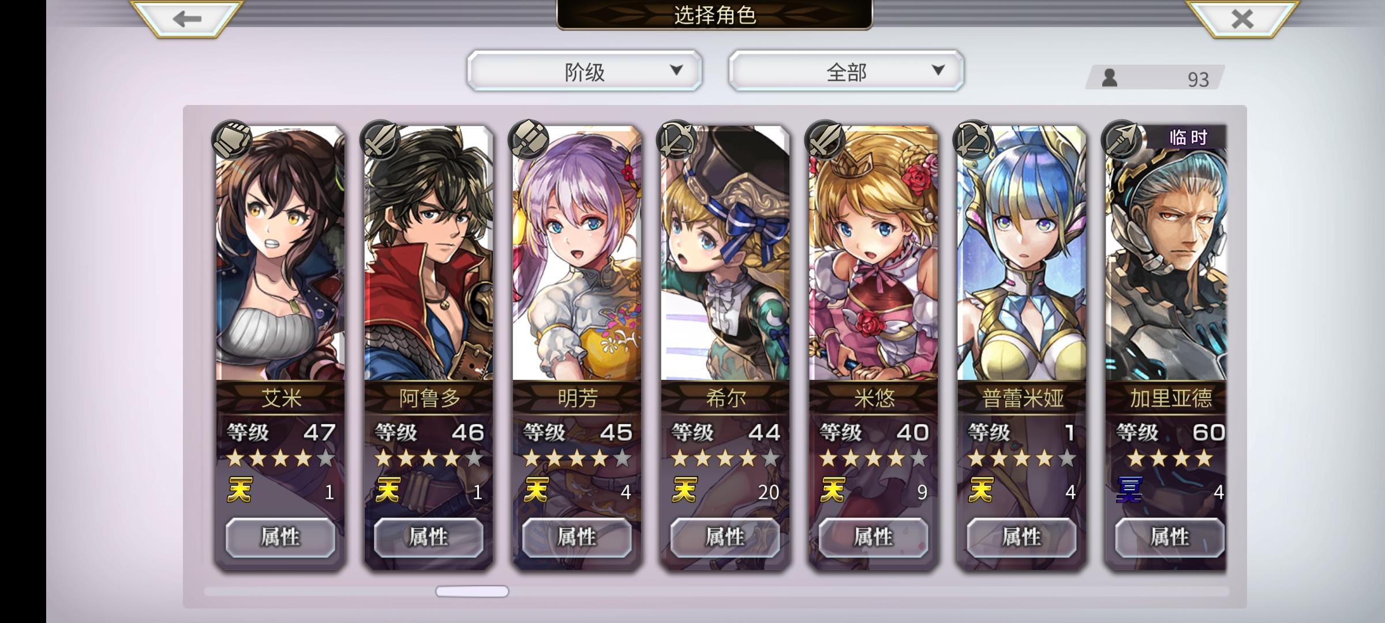Screen dimensions: 1385x623
Task: Open the 全部 filter dropdown
Action: [847, 71]
